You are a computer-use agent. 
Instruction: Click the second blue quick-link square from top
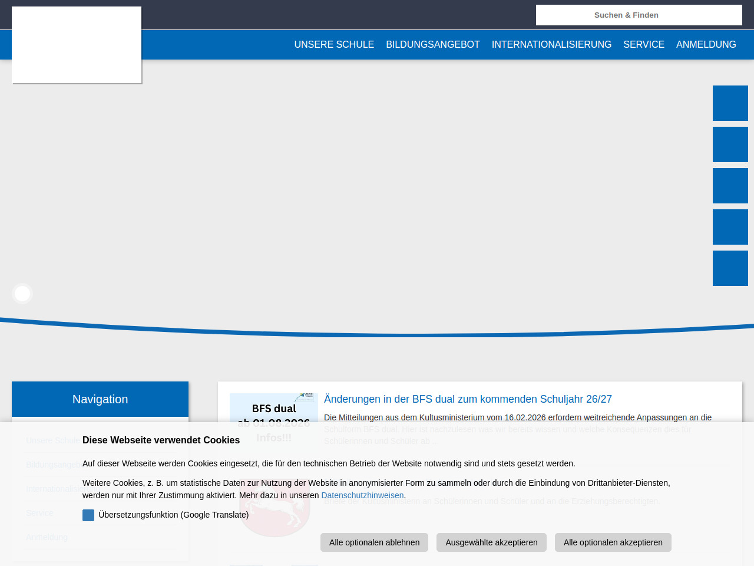730,144
